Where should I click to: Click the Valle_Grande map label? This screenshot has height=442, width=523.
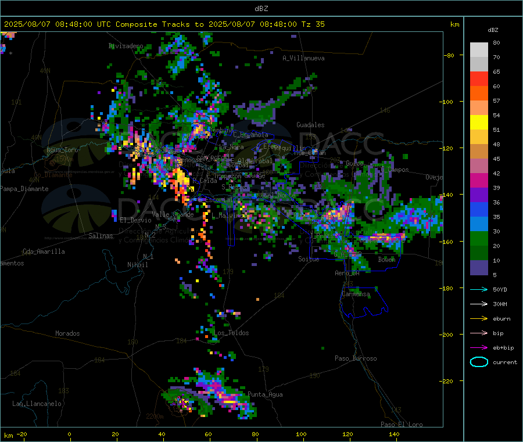tap(173, 214)
